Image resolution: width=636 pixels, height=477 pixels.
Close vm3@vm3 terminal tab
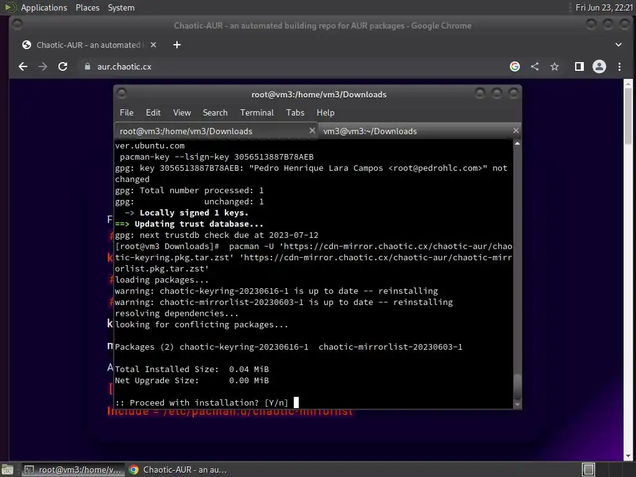tap(516, 130)
